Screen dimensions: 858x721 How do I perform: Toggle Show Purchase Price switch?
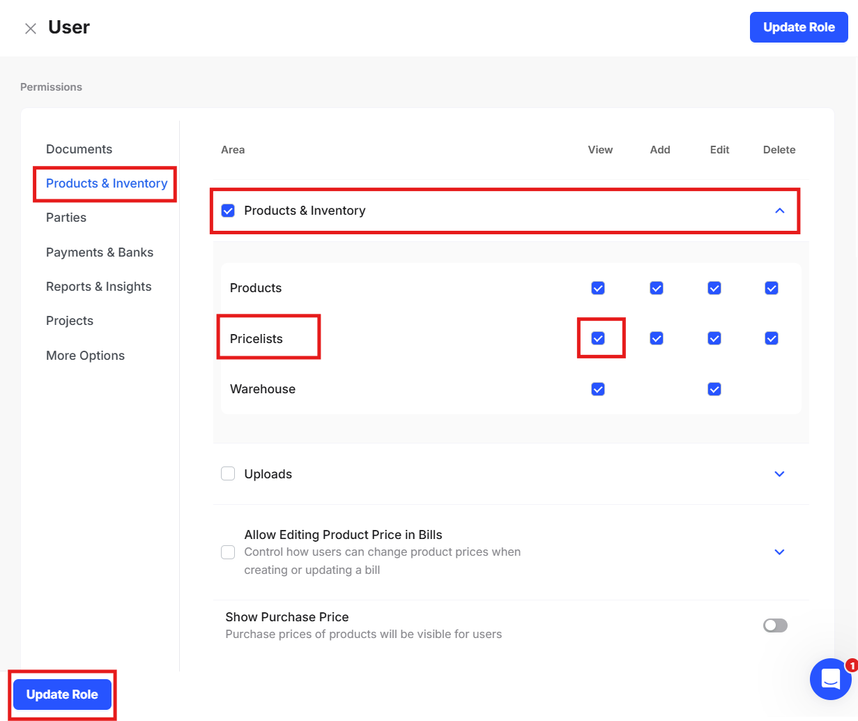pos(775,625)
